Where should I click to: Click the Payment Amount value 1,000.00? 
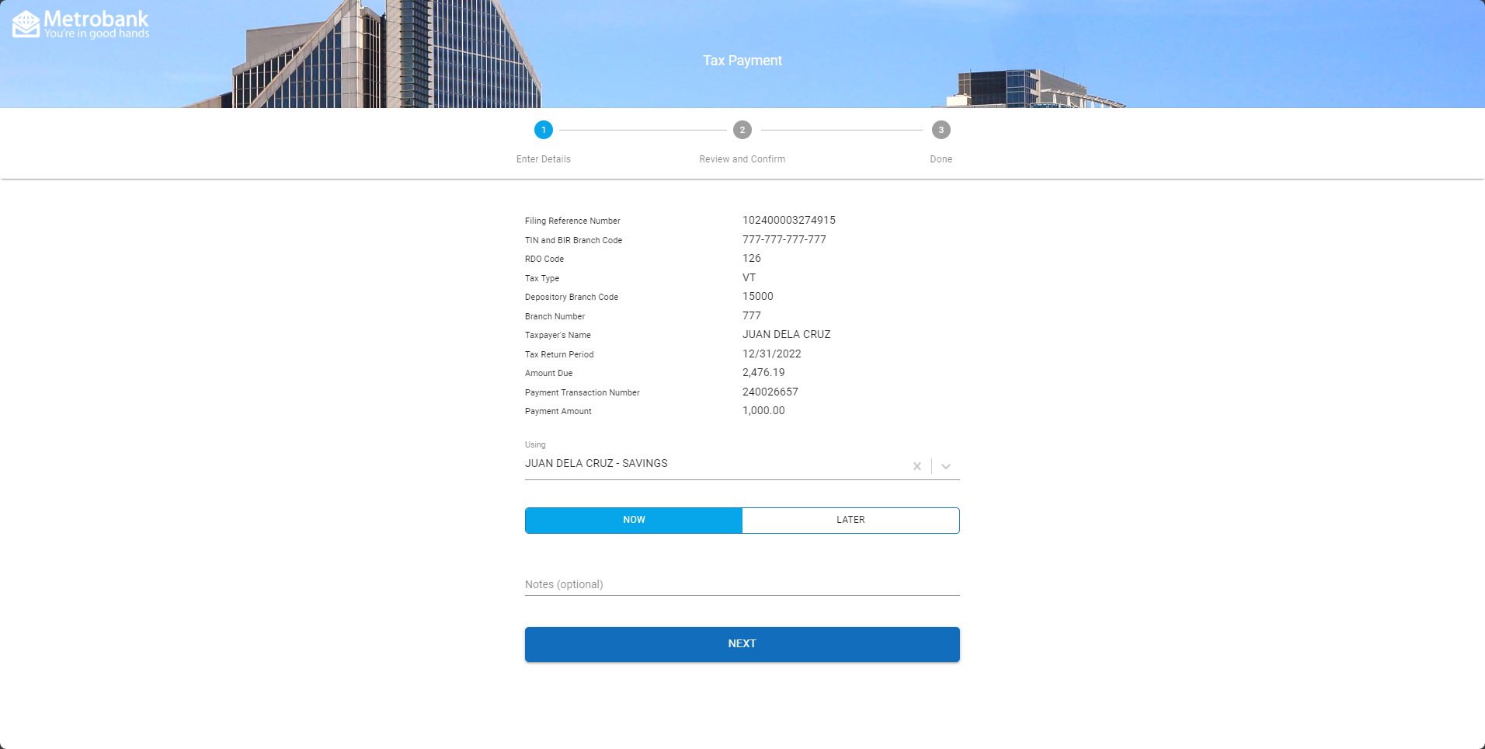point(763,411)
